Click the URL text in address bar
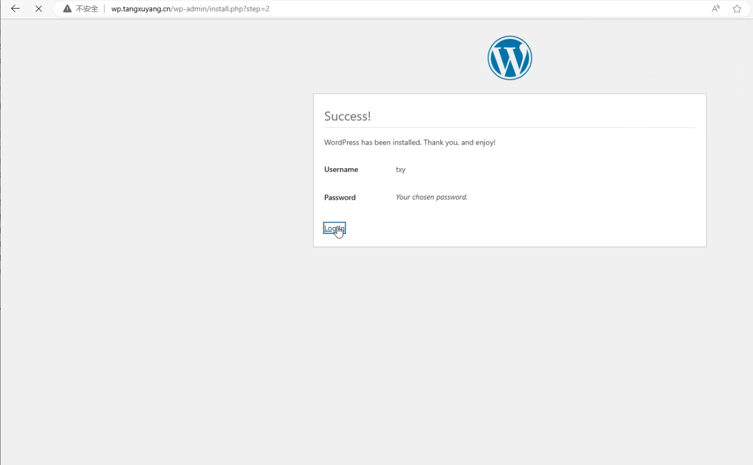This screenshot has width=753, height=465. (190, 9)
